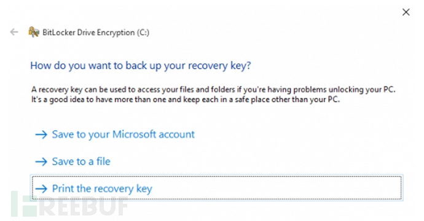The height and width of the screenshot is (221, 424).
Task: Click the word 'key' in the Print option
Action: (x=144, y=189)
